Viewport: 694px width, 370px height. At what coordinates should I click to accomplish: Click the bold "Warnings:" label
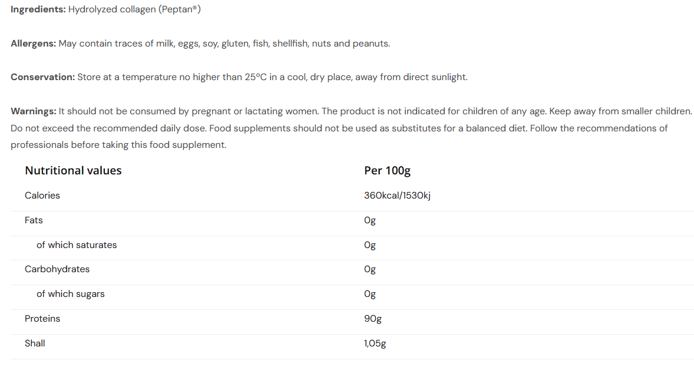point(33,111)
